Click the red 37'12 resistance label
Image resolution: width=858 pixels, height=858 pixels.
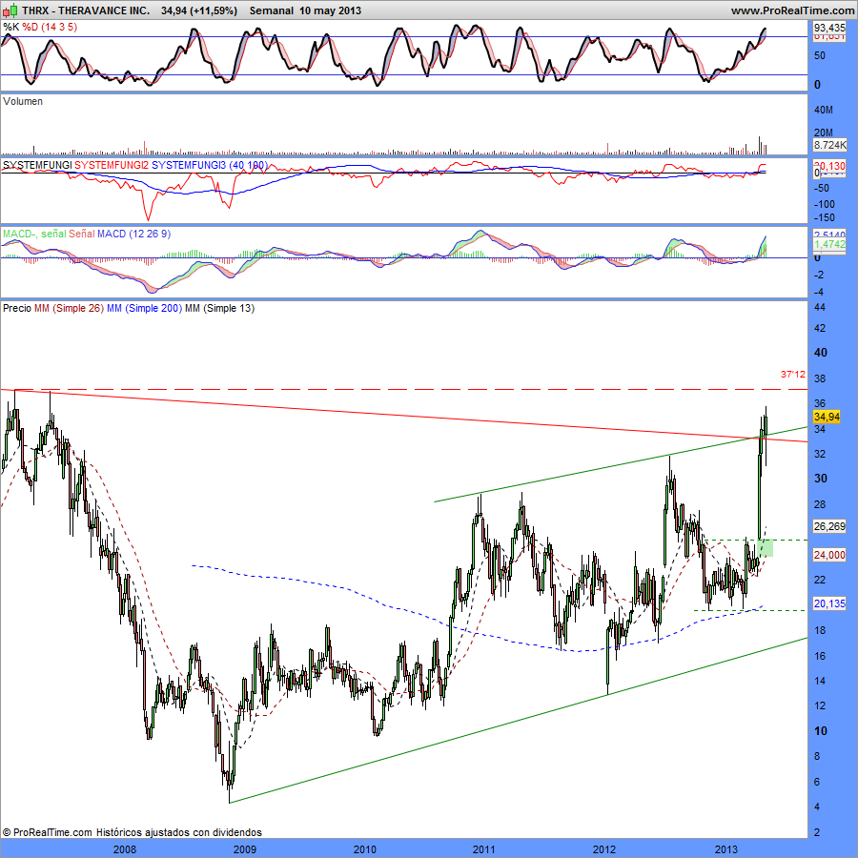point(793,375)
